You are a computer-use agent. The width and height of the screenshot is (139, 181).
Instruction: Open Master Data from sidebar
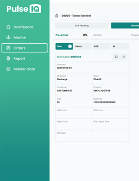coord(24,69)
